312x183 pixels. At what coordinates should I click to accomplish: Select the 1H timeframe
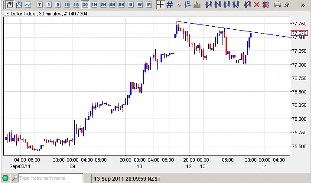[94, 5]
